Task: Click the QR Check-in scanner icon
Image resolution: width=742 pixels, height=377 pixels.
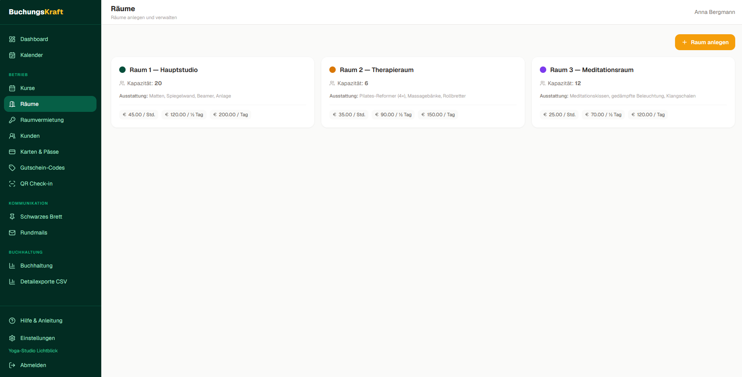Action: [12, 184]
